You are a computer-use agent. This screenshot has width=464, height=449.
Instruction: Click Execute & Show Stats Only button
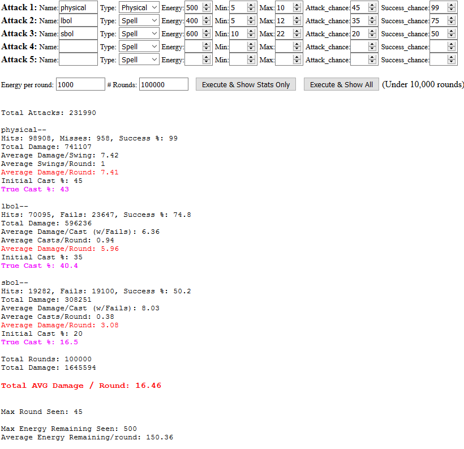246,84
